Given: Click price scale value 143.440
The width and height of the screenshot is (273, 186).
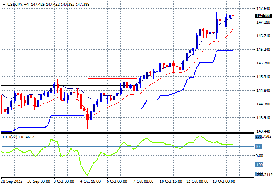Looking at the screenshot, I should (263, 131).
